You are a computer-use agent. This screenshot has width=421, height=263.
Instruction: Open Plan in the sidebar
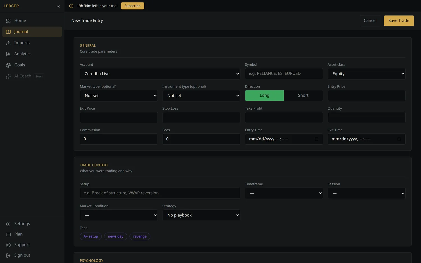pos(32,234)
